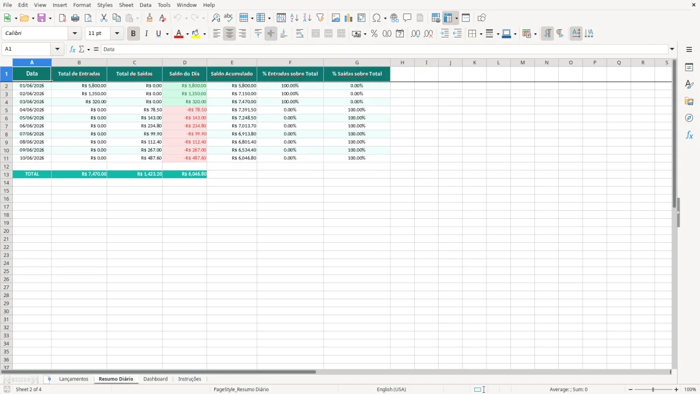Switch to the Dashboard sheet tab
700x394 pixels.
[x=155, y=379]
